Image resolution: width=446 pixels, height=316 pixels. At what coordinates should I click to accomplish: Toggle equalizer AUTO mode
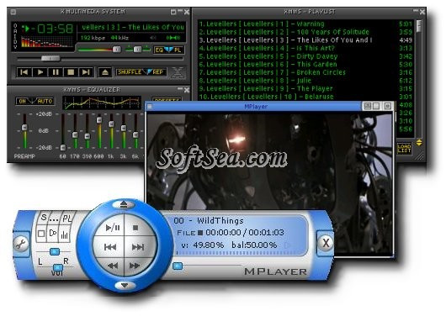45,101
